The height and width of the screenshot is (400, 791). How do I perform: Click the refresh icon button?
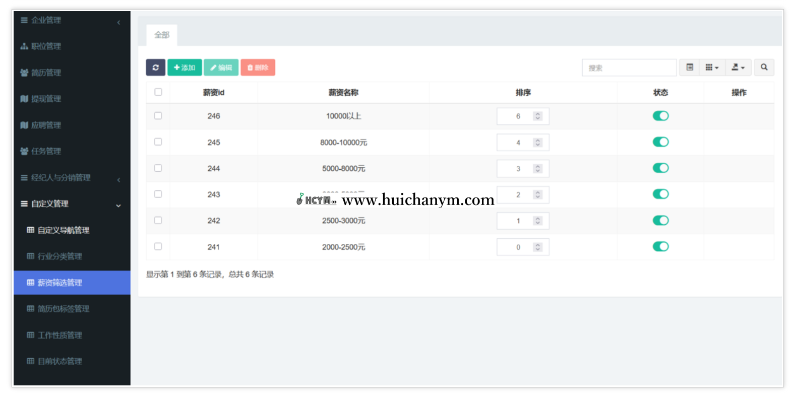(x=155, y=68)
